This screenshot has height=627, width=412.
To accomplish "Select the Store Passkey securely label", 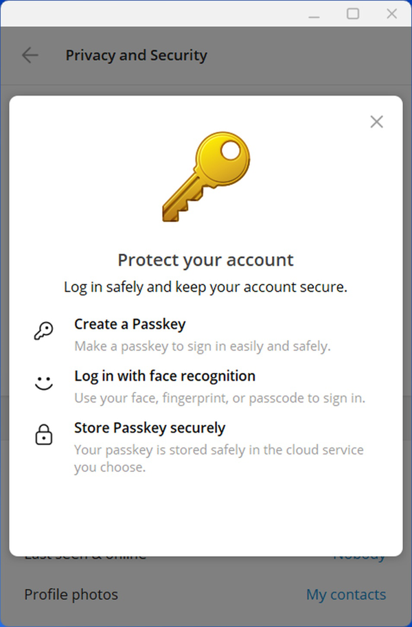I will pos(150,428).
